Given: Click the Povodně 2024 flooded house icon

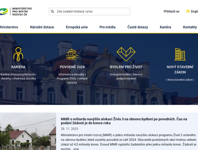Looking at the screenshot, I should pos(72,54).
